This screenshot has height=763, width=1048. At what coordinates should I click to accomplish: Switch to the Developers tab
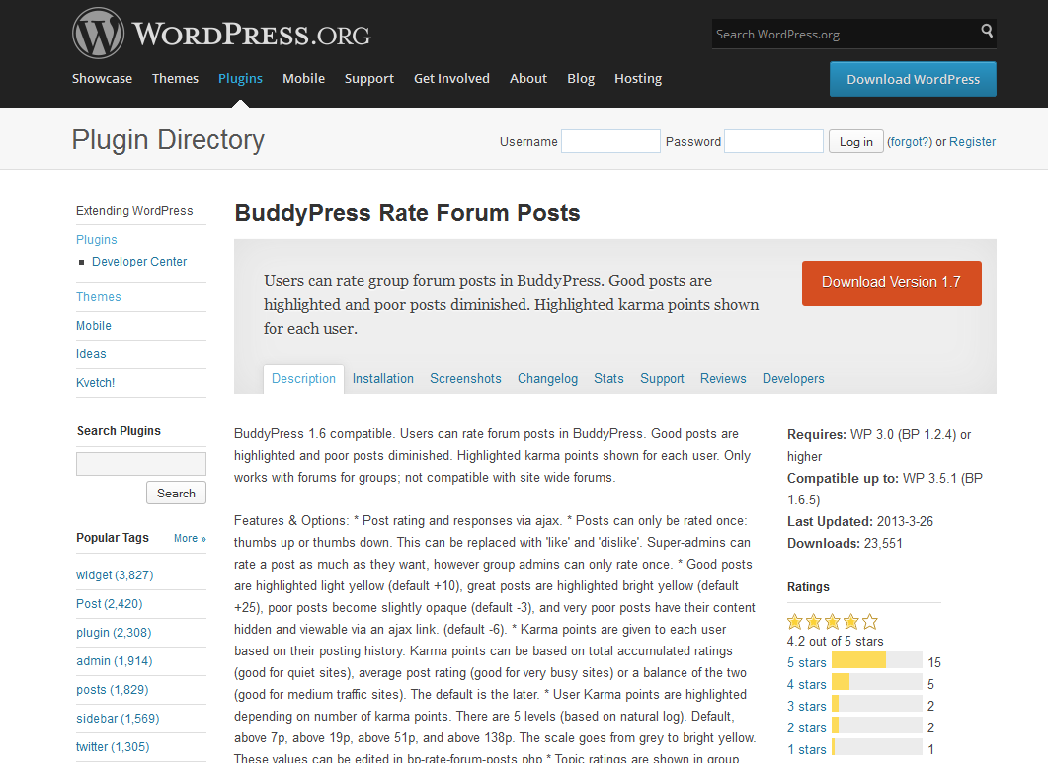click(793, 378)
